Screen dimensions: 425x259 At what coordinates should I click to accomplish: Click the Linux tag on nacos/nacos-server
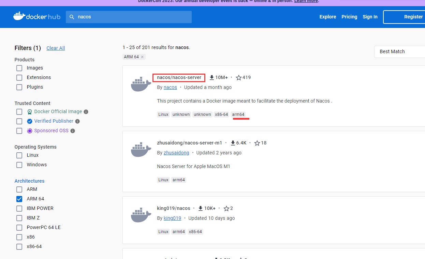(163, 115)
